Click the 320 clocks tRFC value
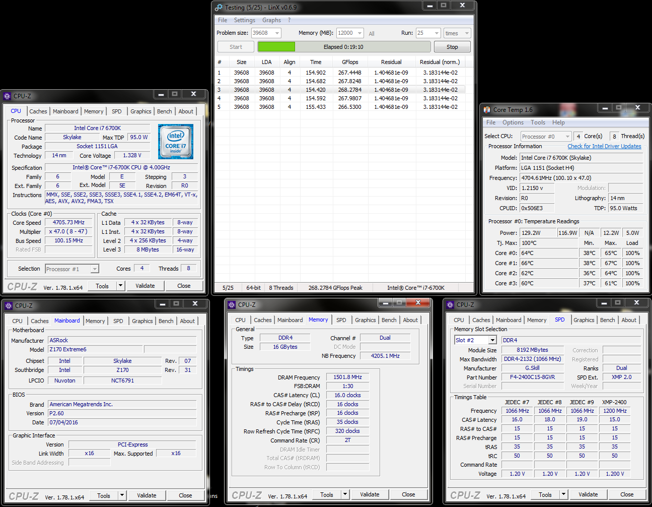 347,431
